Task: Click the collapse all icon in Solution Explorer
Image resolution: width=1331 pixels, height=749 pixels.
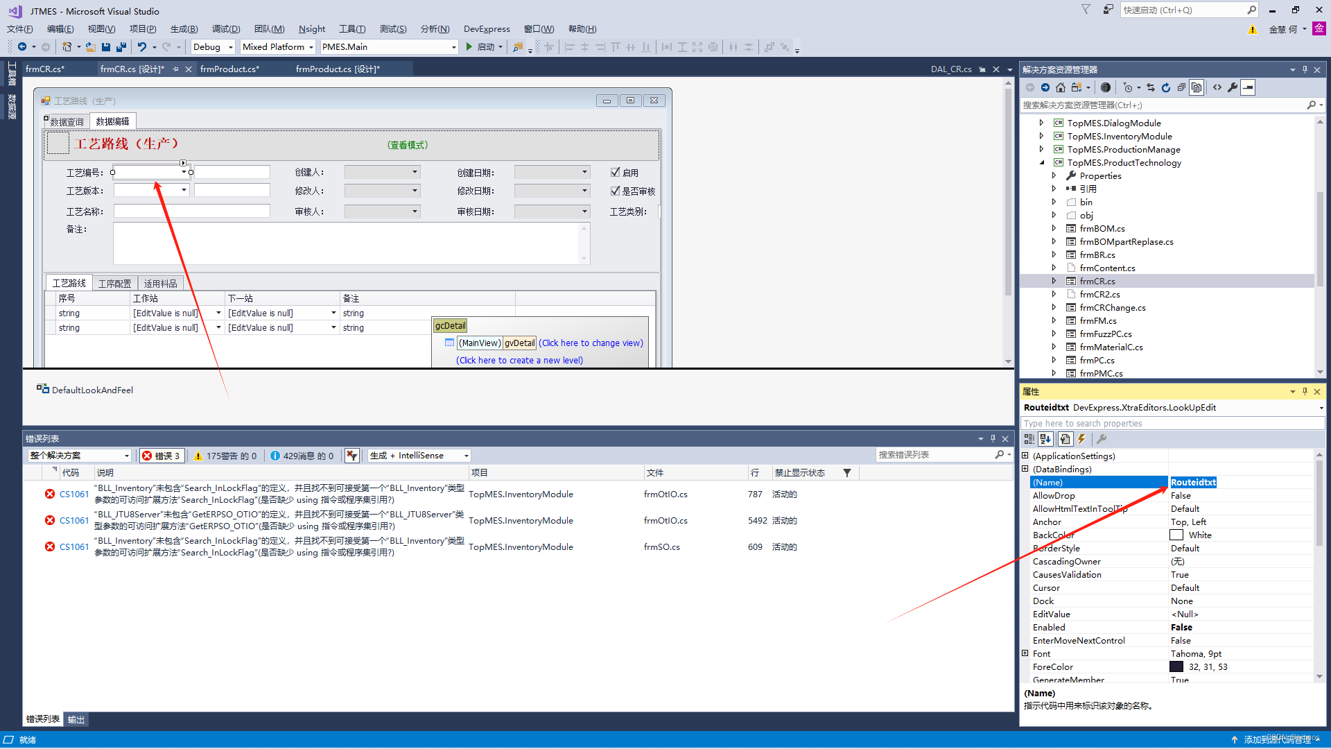Action: tap(1181, 87)
